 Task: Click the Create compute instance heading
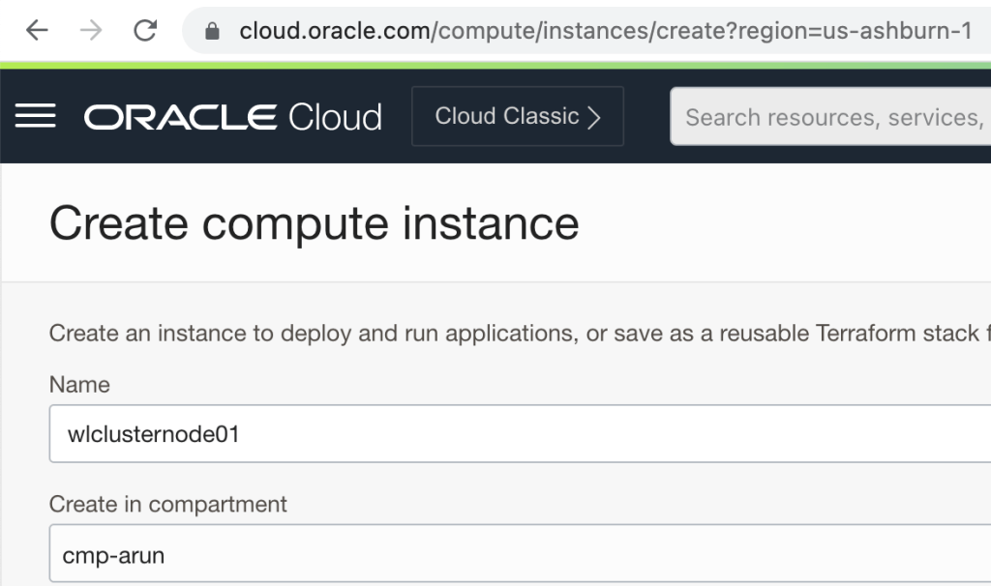tap(314, 223)
